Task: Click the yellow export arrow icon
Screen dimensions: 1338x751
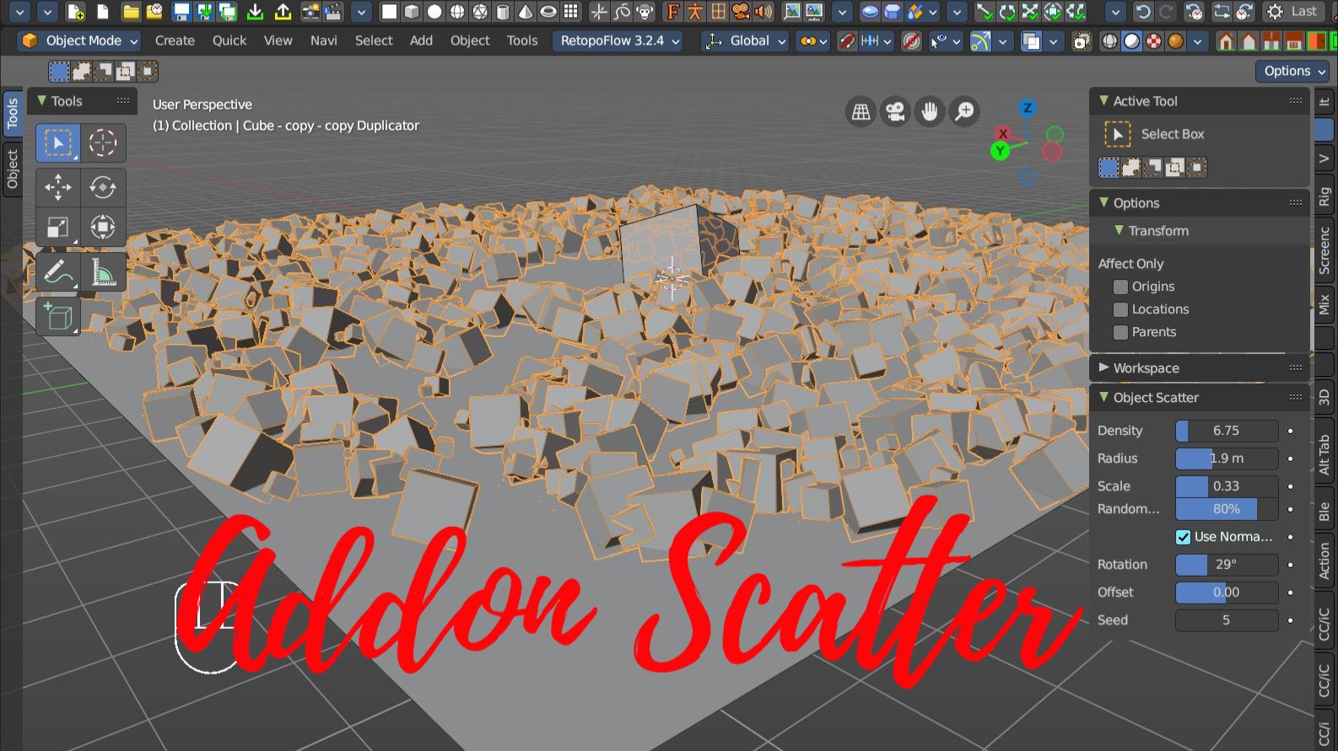Action: click(283, 12)
